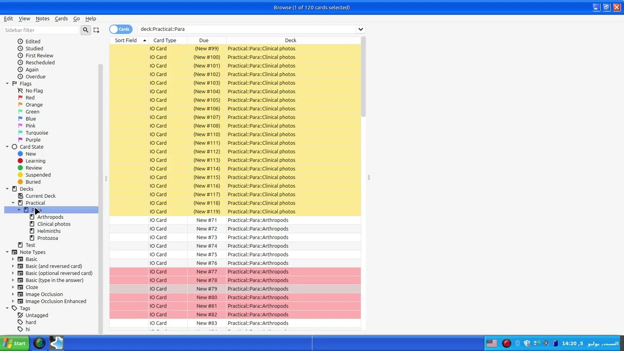
Task: Select the Blue flag icon
Action: tap(20, 119)
